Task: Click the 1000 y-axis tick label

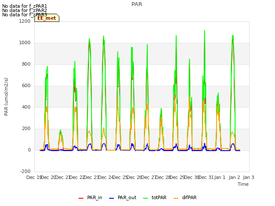Action: click(25, 43)
